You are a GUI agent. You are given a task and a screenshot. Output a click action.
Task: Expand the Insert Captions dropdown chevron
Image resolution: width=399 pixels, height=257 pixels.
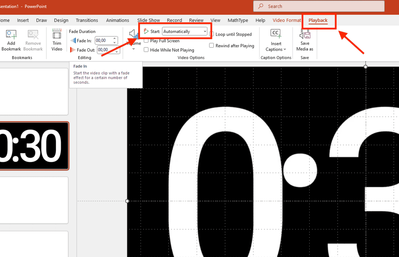coord(285,49)
